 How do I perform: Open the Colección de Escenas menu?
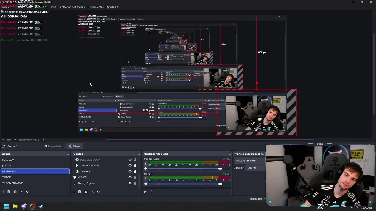click(x=72, y=7)
